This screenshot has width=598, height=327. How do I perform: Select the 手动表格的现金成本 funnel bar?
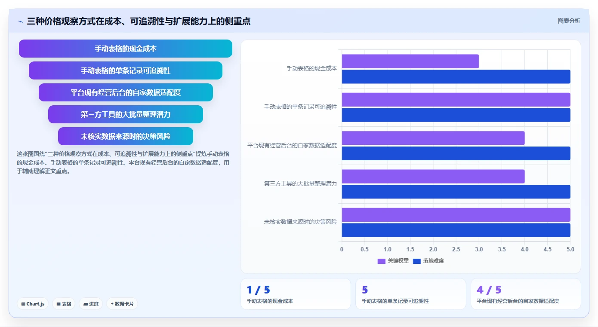pyautogui.click(x=126, y=49)
